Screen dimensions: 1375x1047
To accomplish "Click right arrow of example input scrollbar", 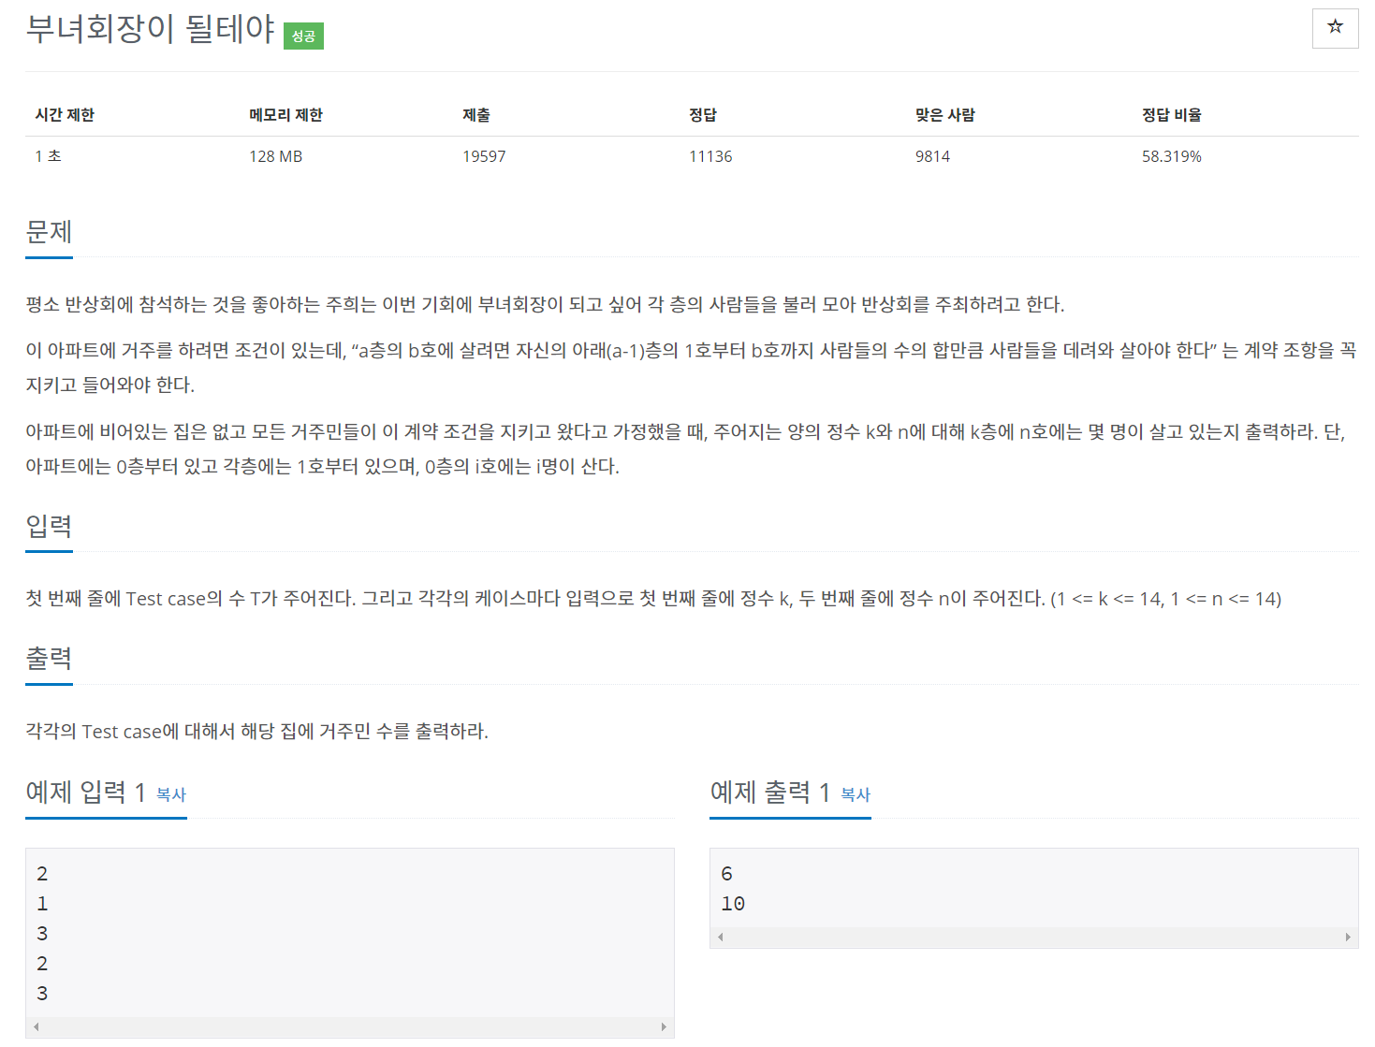I will (664, 1026).
